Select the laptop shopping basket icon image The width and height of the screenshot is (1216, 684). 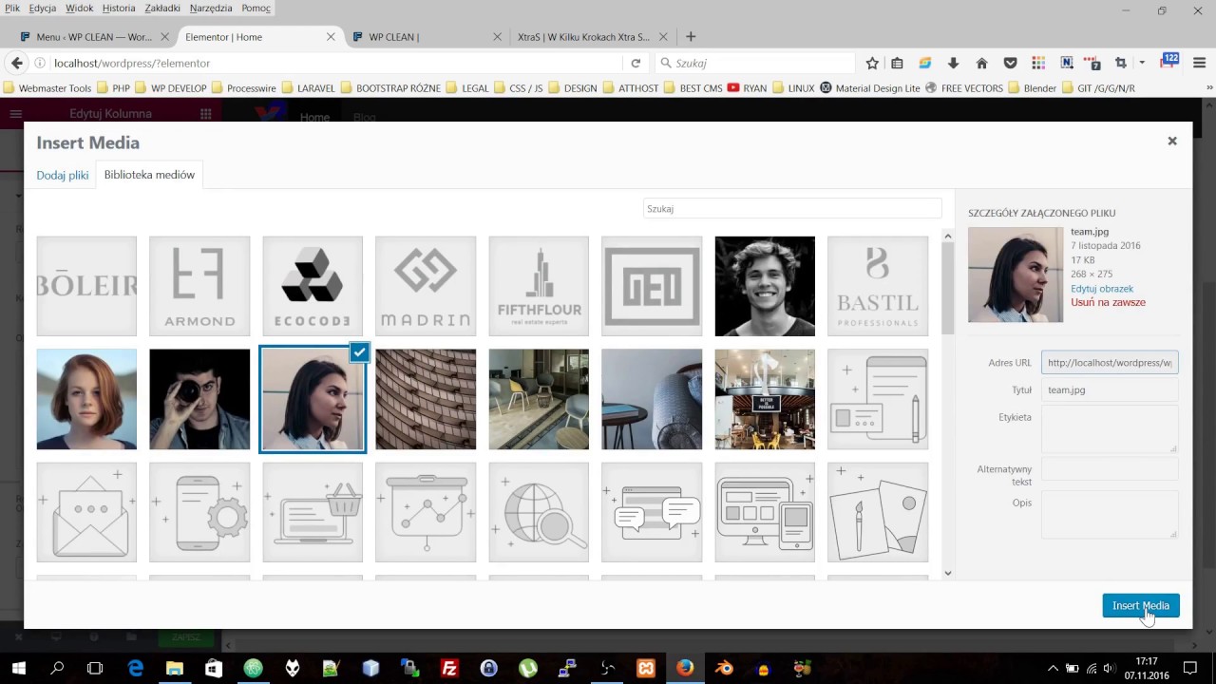[313, 512]
